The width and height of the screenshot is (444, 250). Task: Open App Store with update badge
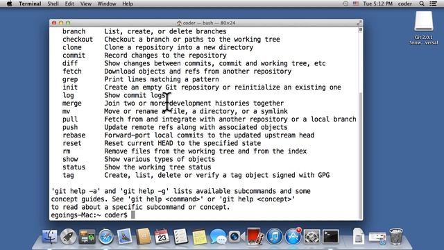[x=293, y=236]
